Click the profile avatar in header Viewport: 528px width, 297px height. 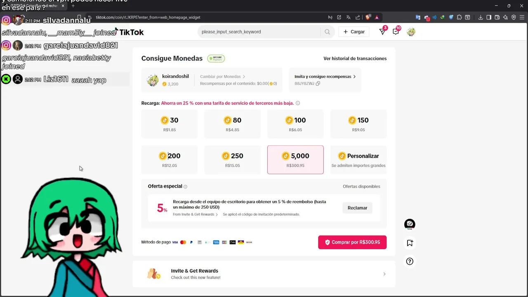click(x=411, y=32)
